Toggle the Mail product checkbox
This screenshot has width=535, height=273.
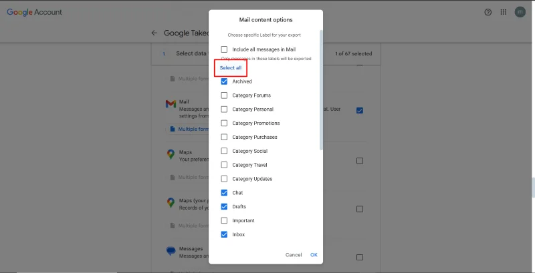click(360, 110)
